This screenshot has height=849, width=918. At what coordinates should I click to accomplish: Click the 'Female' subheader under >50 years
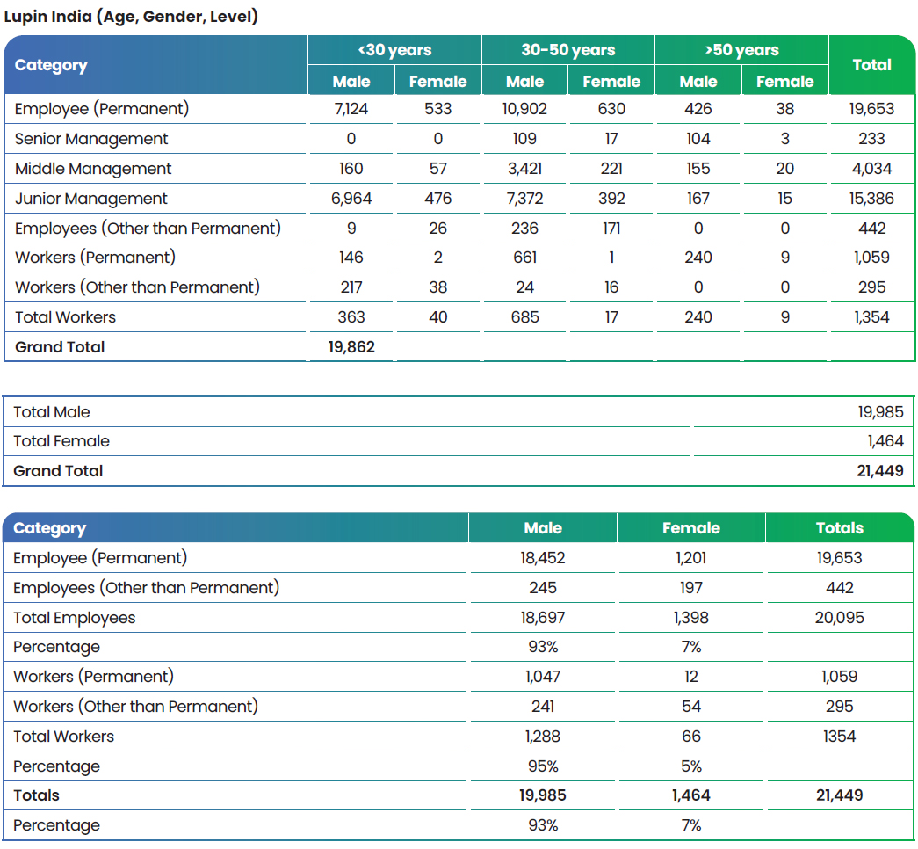pyautogui.click(x=785, y=81)
